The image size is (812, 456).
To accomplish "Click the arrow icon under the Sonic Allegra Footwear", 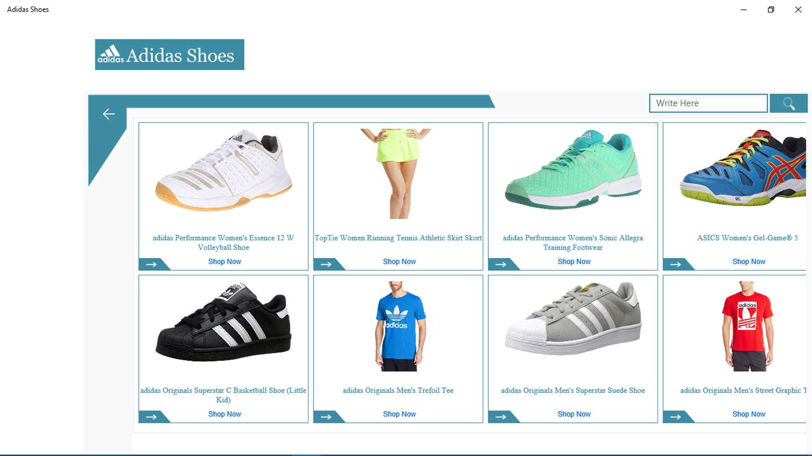I will (501, 264).
